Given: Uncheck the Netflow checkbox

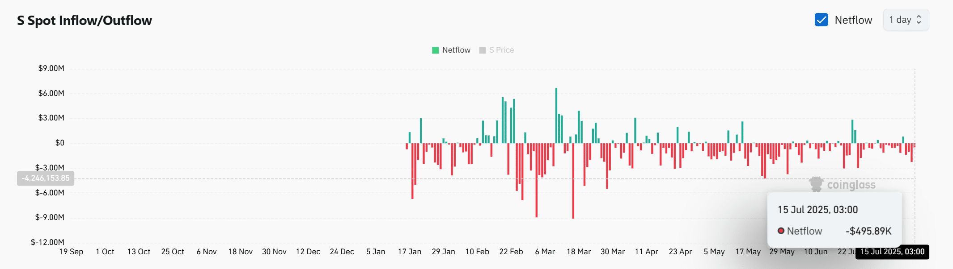Looking at the screenshot, I should click(821, 20).
